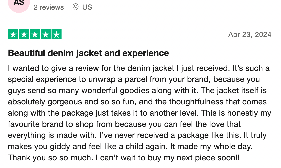Click the Apr 23, 2024 review date
This screenshot has width=281, height=168.
tap(250, 35)
